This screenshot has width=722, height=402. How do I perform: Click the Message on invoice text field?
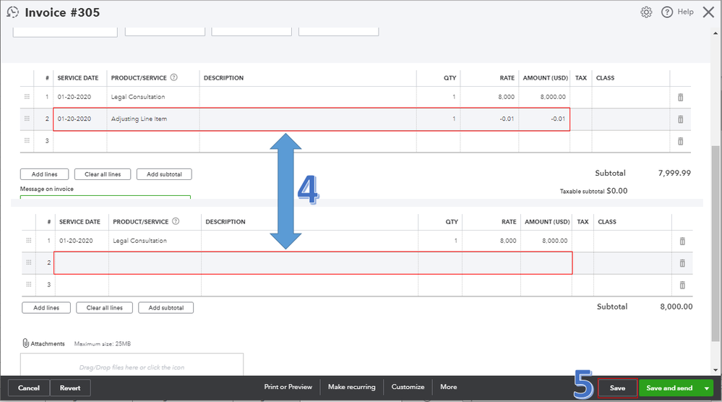coord(106,197)
